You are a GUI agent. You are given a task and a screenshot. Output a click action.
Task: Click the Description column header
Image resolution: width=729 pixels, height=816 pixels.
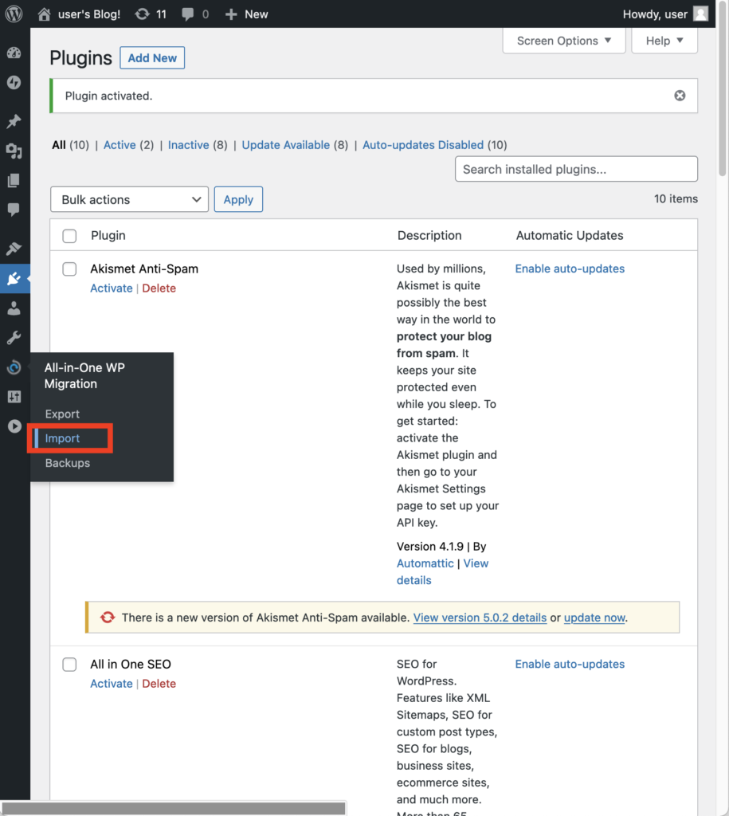pyautogui.click(x=429, y=235)
